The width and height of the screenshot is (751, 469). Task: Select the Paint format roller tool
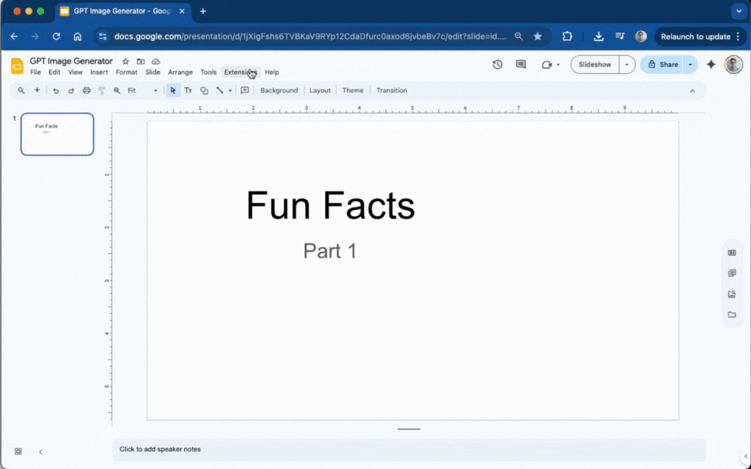102,91
